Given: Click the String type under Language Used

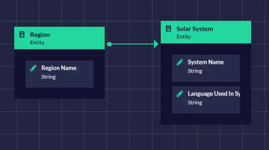Looking at the screenshot, I should (195, 103).
